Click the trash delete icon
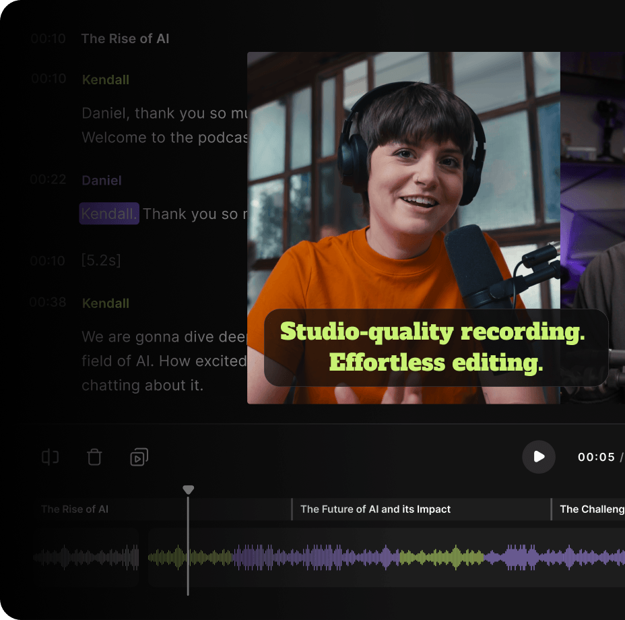This screenshot has height=620, width=625. (x=94, y=458)
